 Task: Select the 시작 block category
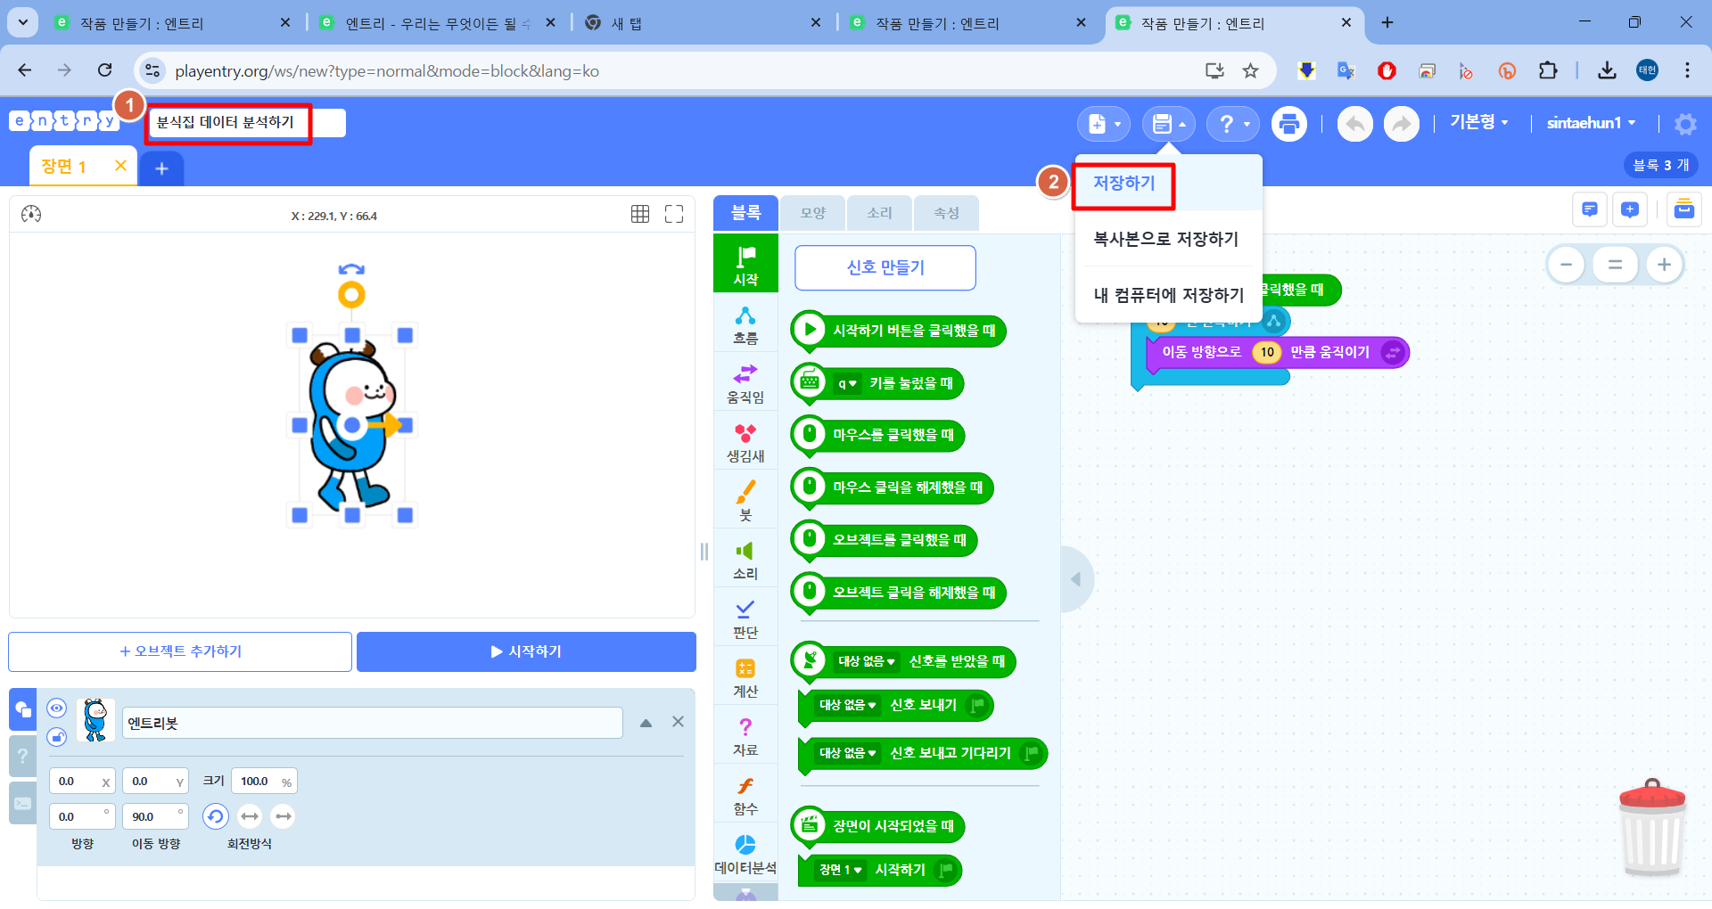pyautogui.click(x=745, y=265)
